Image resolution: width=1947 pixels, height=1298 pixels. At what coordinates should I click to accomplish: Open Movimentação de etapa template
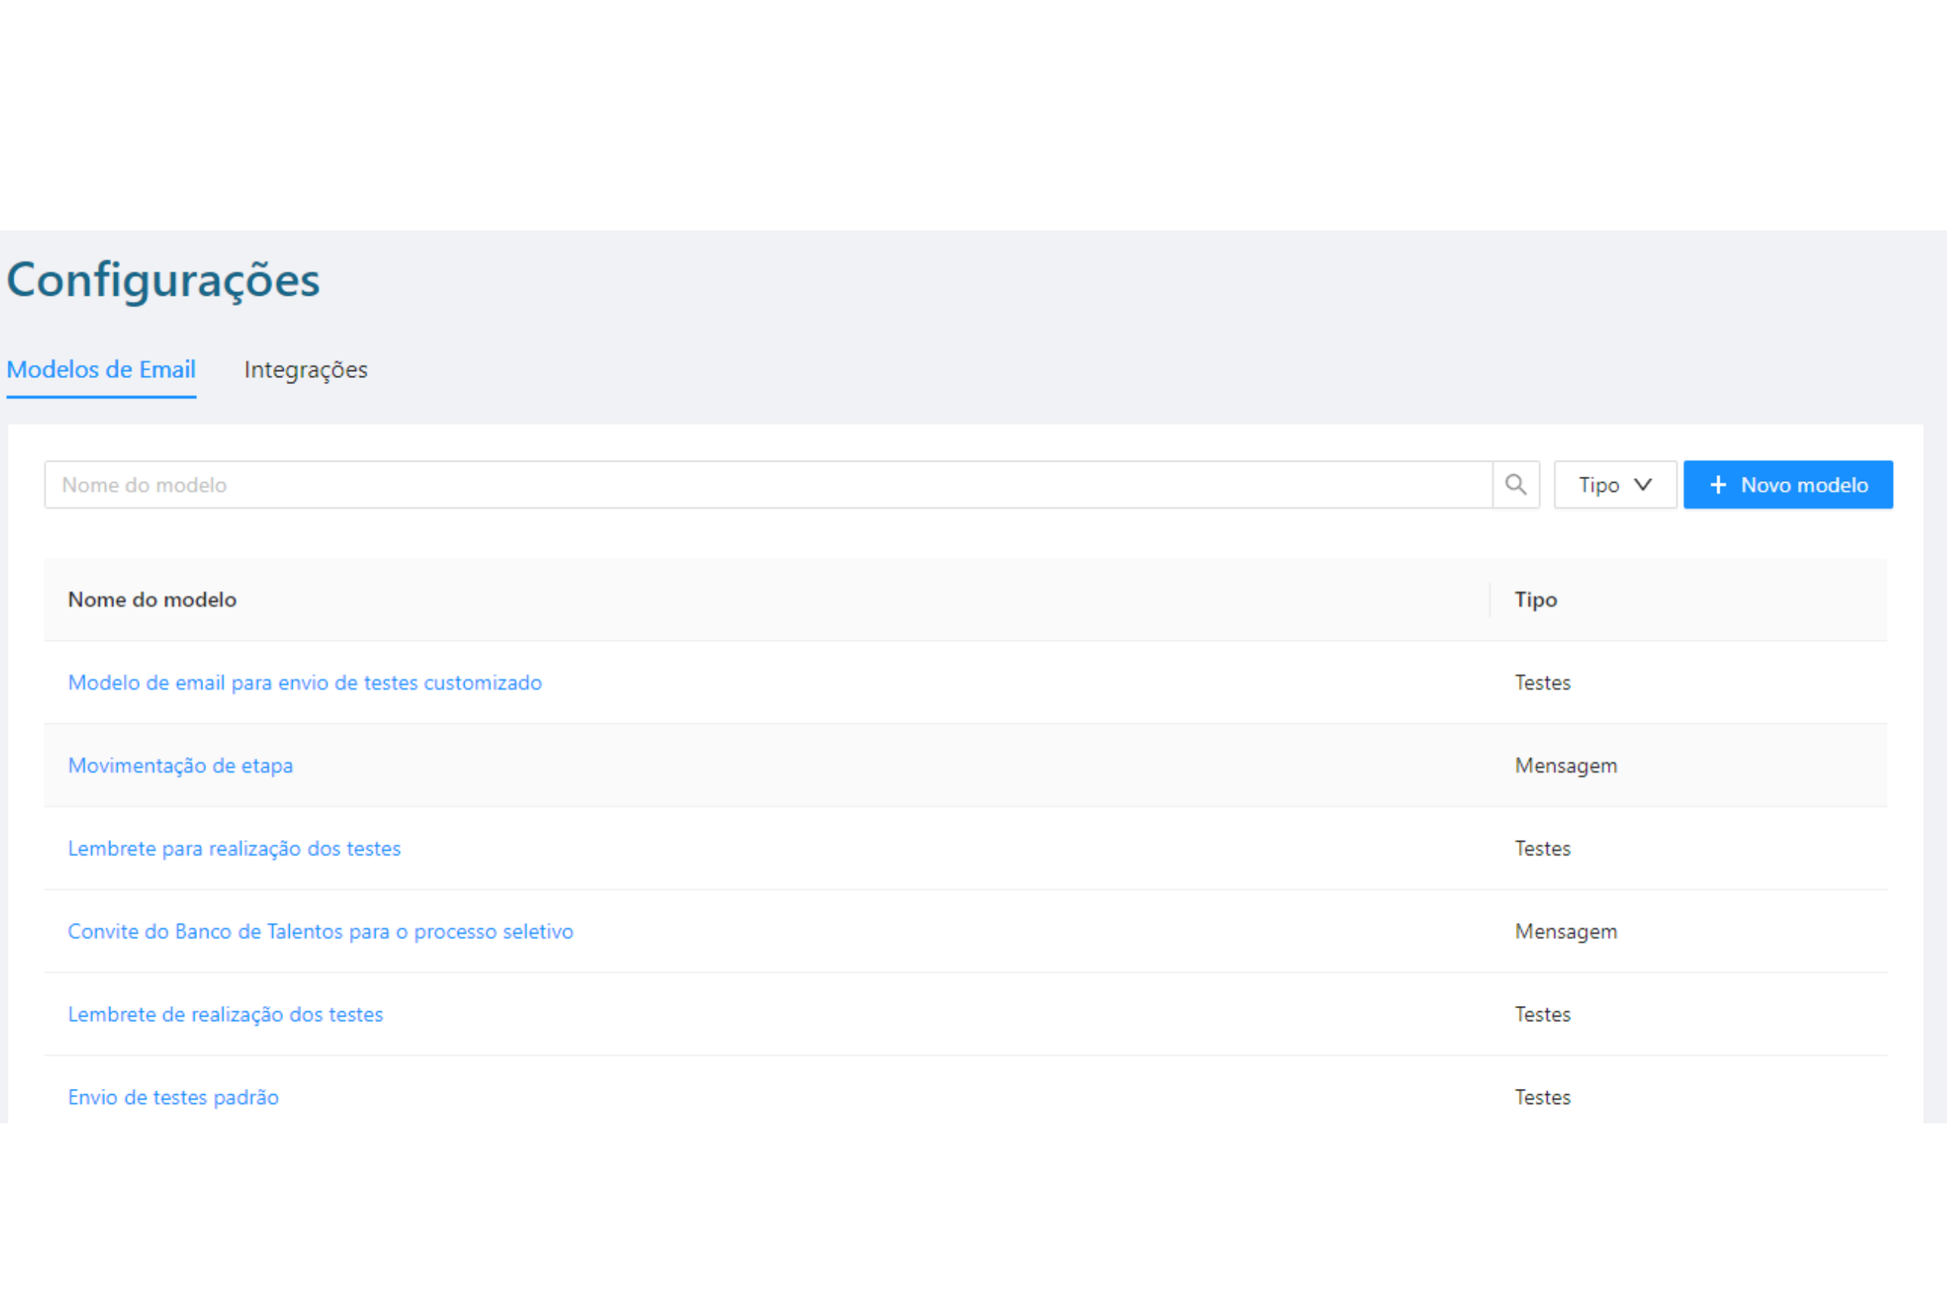pos(180,765)
